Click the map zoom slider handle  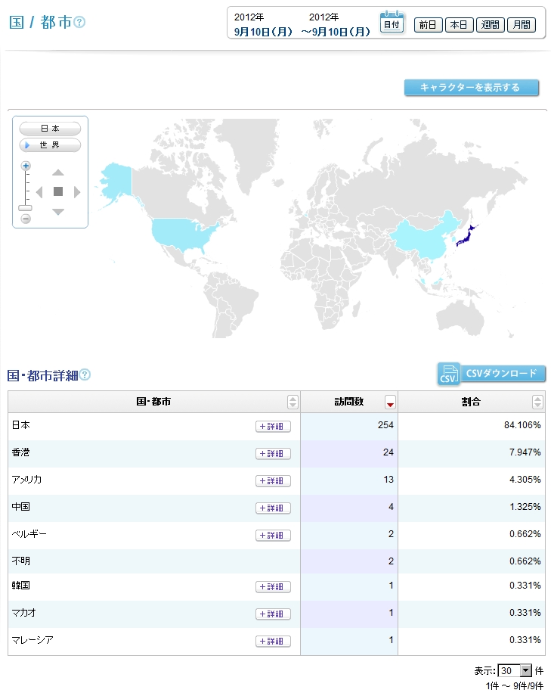coord(26,207)
